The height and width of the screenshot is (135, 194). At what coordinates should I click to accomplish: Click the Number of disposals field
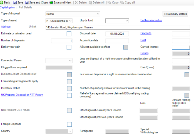[62, 41]
